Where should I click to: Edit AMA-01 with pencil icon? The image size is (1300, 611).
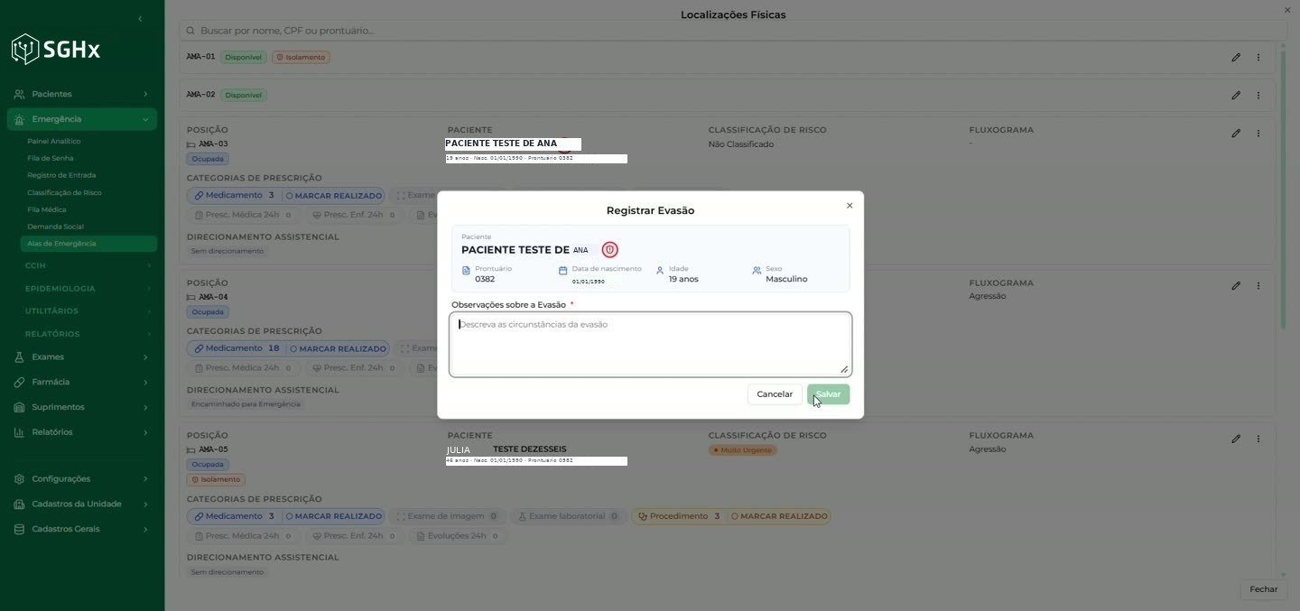tap(1236, 58)
